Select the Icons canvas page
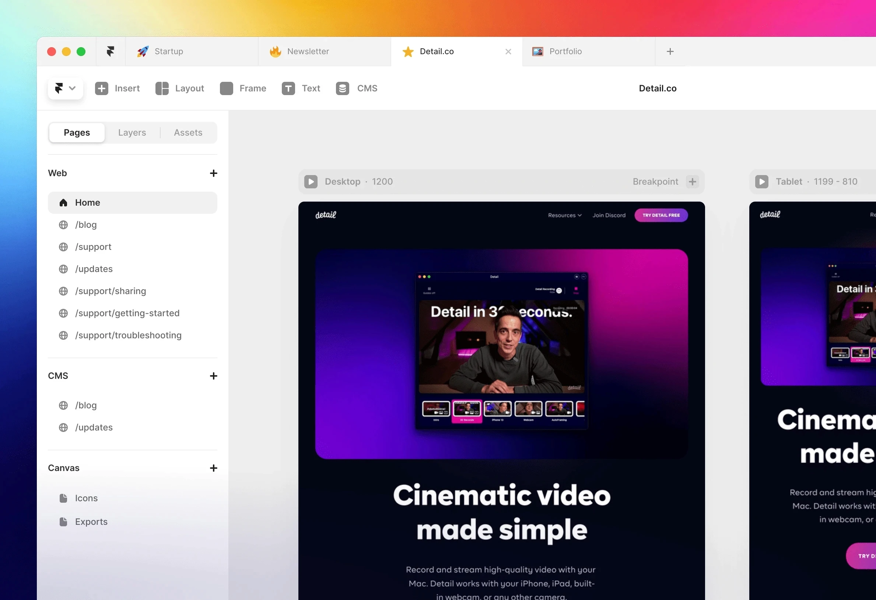 86,498
